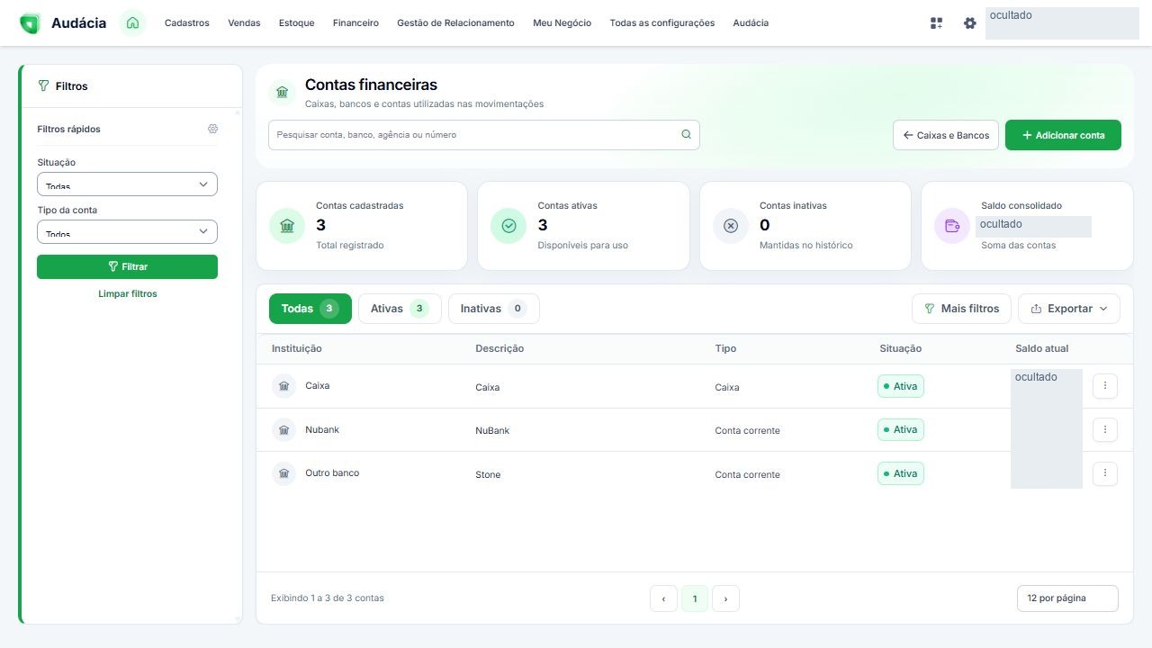
Task: Go to the home icon button
Action: point(132,23)
